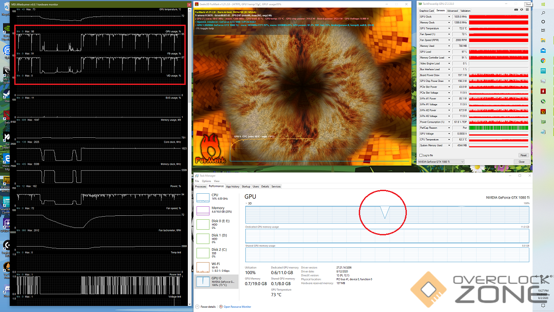Click the GPU-Z screenshot camera icon

[x=515, y=9]
